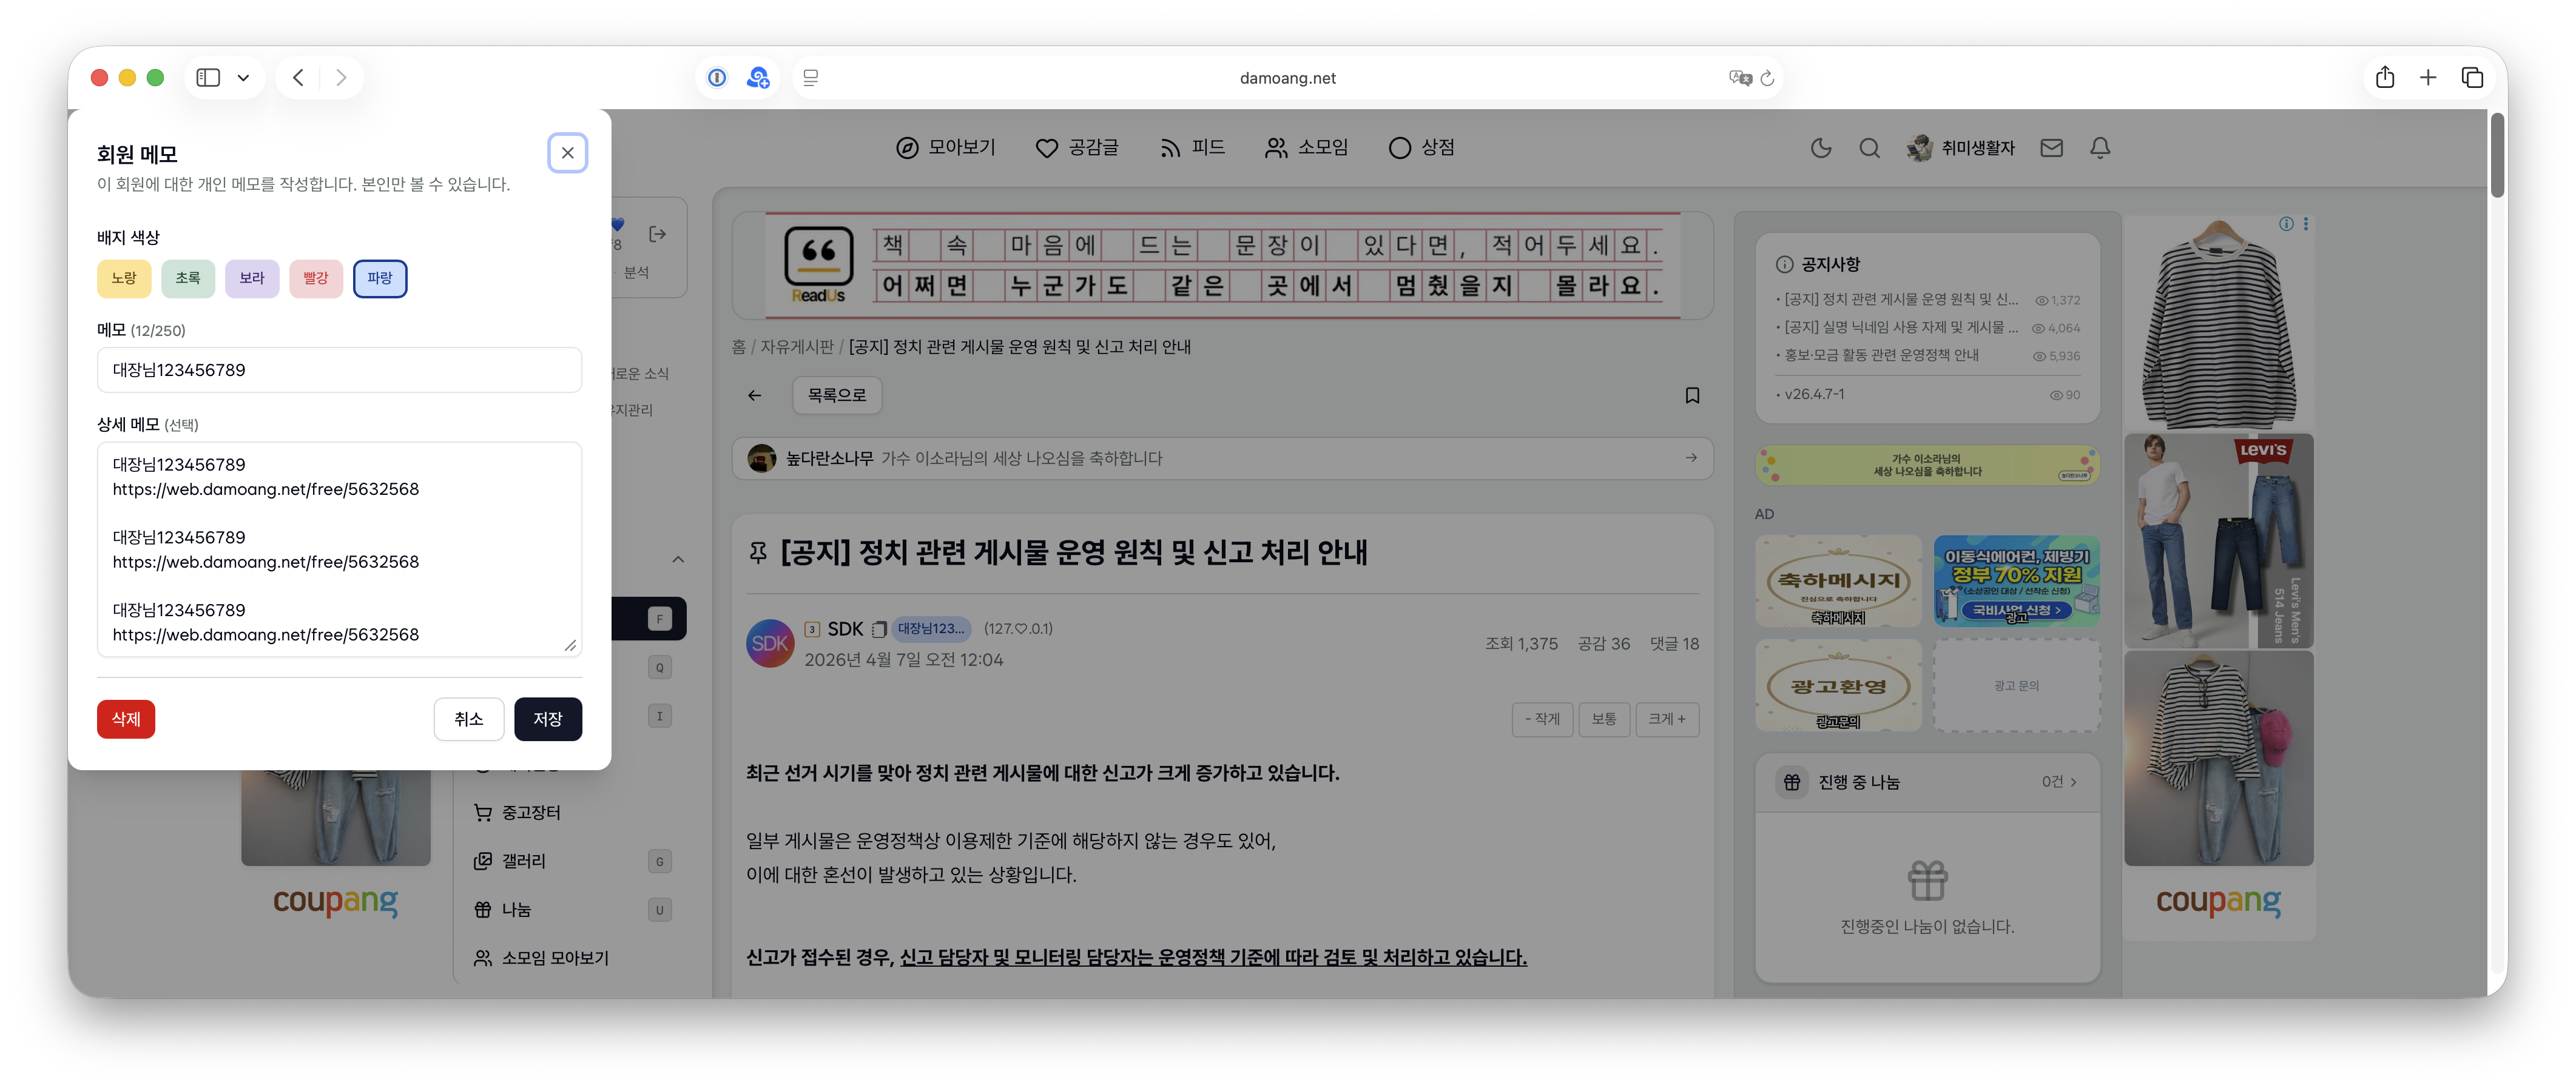The width and height of the screenshot is (2576, 1088).
Task: Open the 소모임 menu
Action: click(x=1307, y=148)
